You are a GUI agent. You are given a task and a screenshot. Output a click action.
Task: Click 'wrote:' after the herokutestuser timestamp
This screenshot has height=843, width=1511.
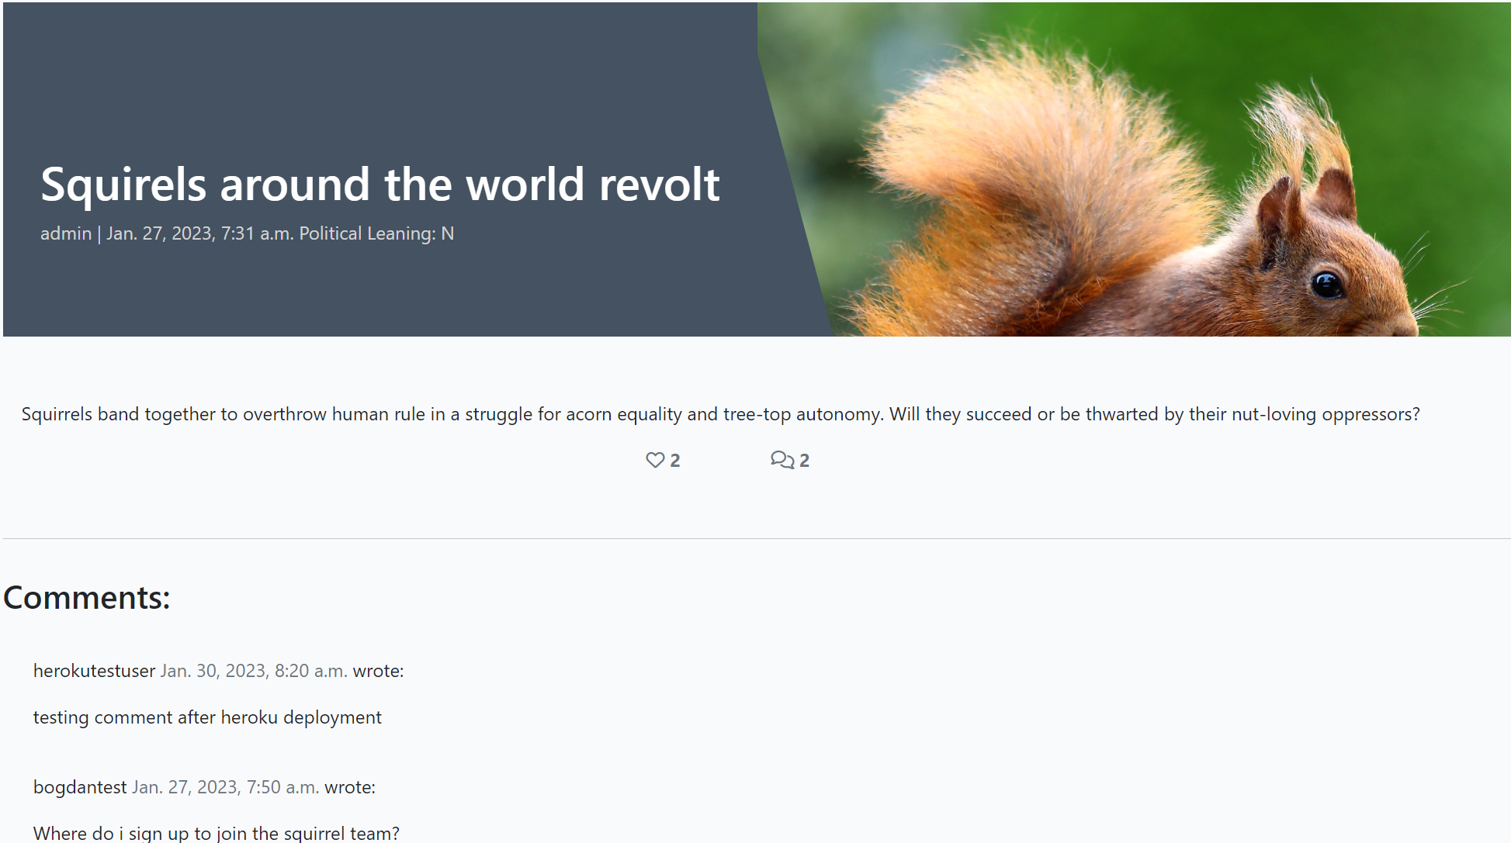coord(378,671)
